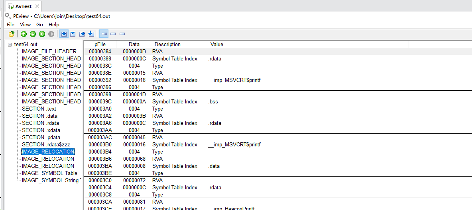Screen dimensions: 472x210
Task: Open the Help menu
Action: [54, 25]
